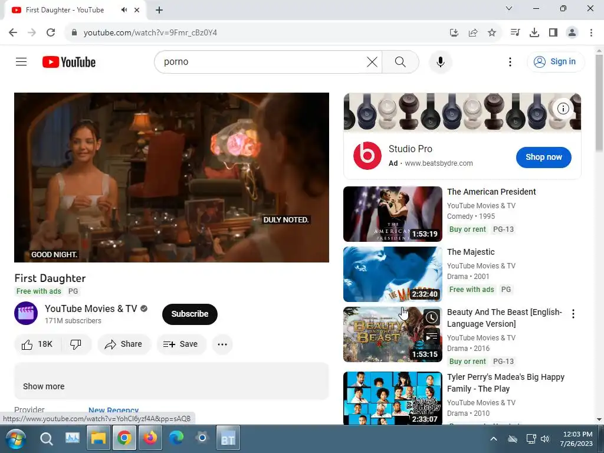Focus the YouTube search input field
This screenshot has width=604, height=453.
point(262,61)
